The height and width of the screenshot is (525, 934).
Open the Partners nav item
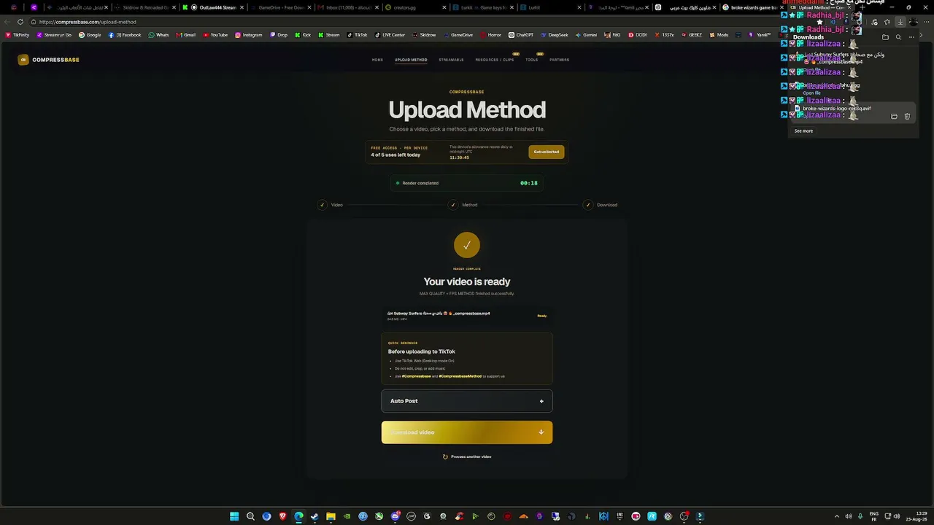pos(560,60)
